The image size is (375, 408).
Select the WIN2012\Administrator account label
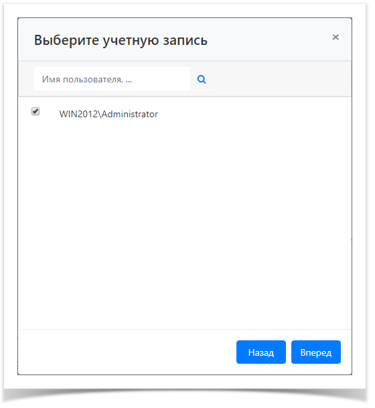[108, 114]
